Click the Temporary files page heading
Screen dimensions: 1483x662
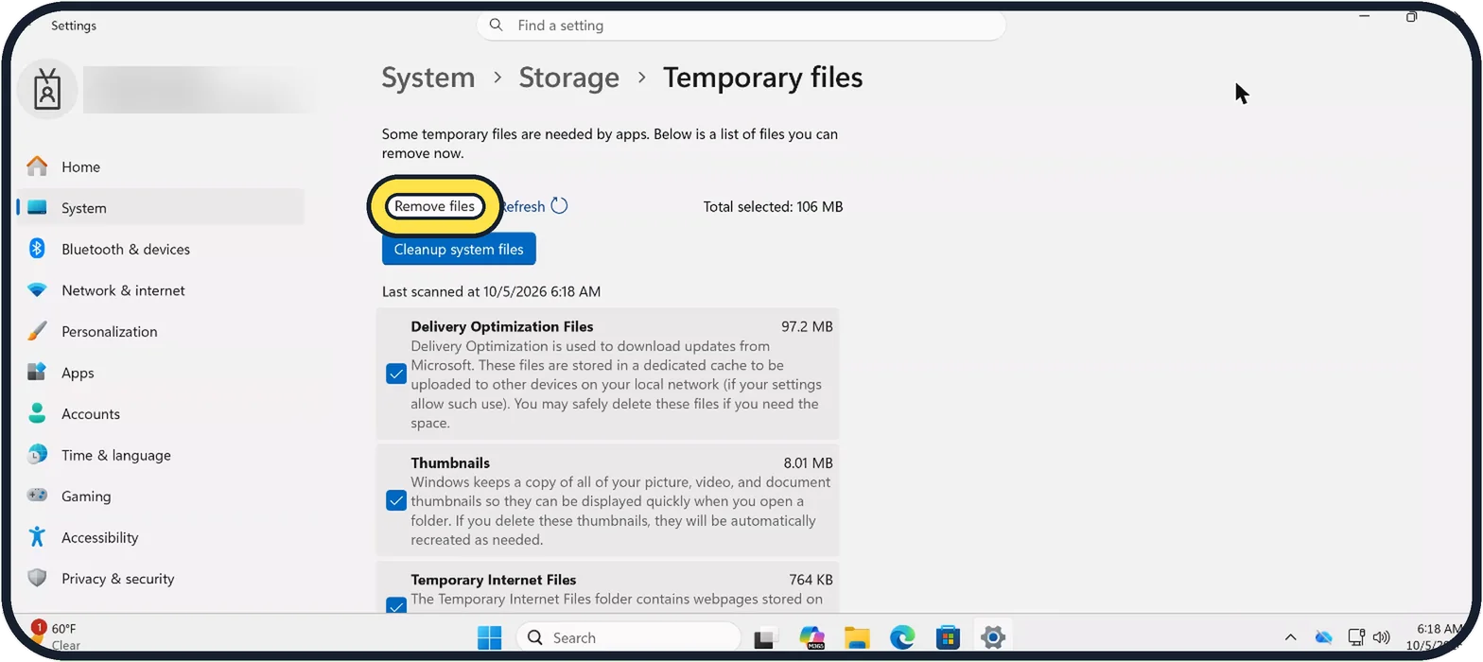[x=762, y=78]
